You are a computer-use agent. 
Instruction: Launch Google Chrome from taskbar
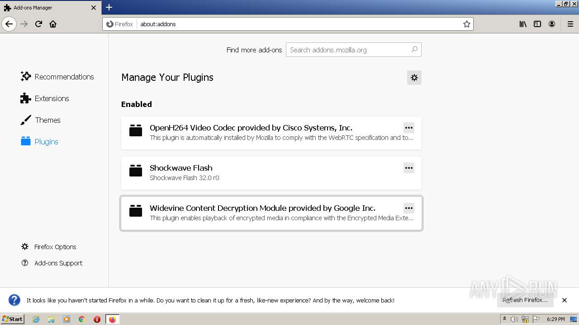82,319
